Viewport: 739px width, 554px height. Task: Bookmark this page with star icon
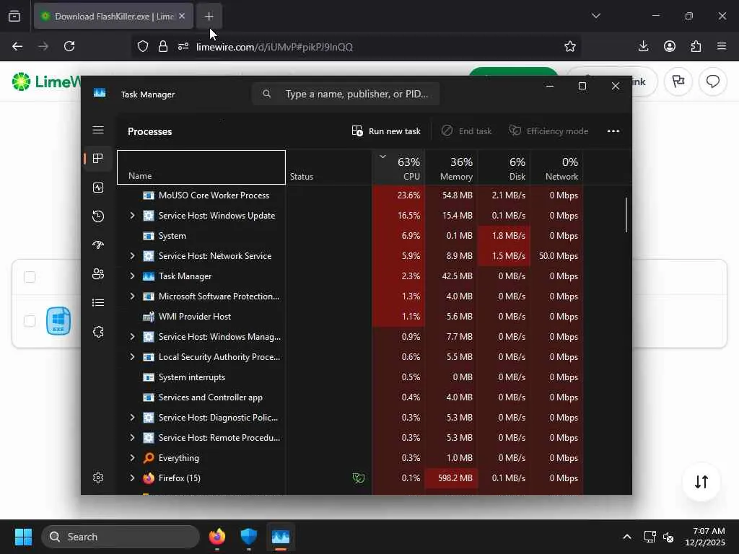point(570,46)
